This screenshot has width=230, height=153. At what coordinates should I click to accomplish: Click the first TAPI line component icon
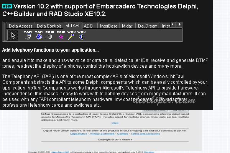[28, 36]
